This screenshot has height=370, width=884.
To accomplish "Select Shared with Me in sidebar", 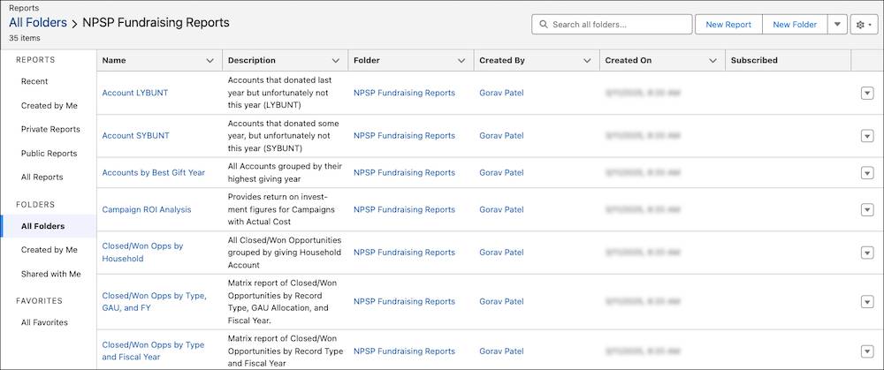I will pos(50,275).
